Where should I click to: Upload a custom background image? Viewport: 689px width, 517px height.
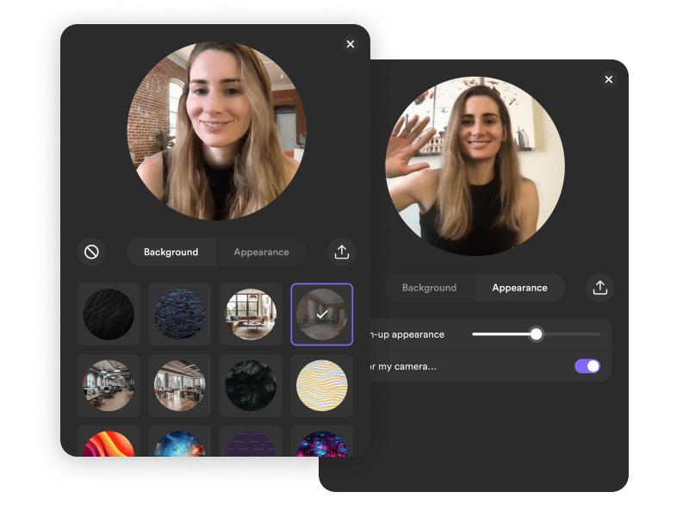340,252
